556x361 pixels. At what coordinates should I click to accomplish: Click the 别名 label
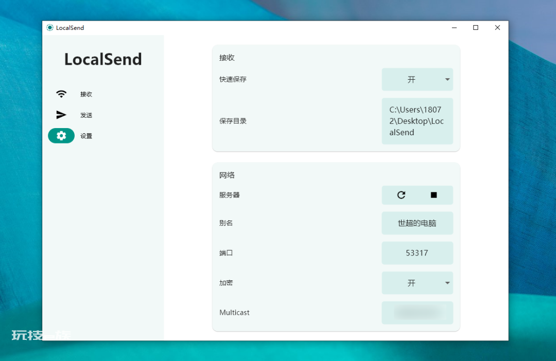tap(226, 223)
